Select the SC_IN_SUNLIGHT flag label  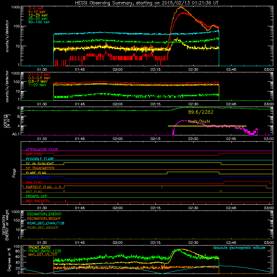40,163
